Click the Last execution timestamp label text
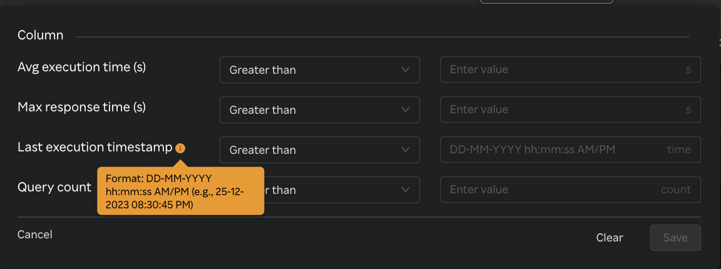 coord(95,147)
